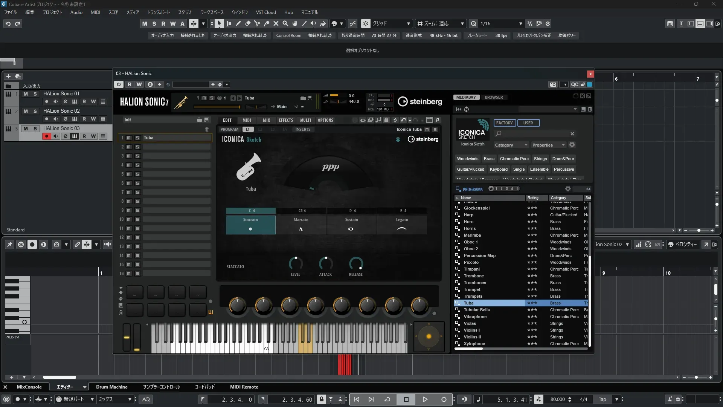723x407 pixels.
Task: Click the Stop button in transport bar
Action: (406, 399)
